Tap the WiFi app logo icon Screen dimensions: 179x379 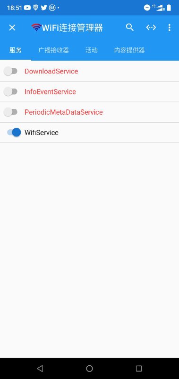pos(36,27)
